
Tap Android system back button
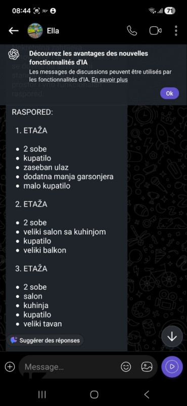147,394
